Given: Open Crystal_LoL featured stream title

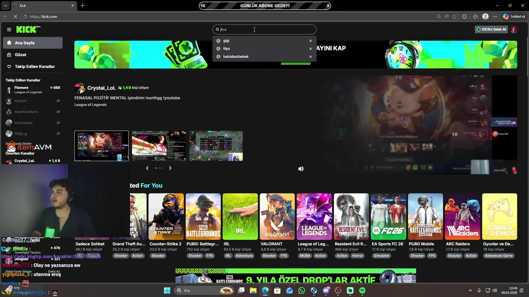Looking at the screenshot, I should click(127, 98).
